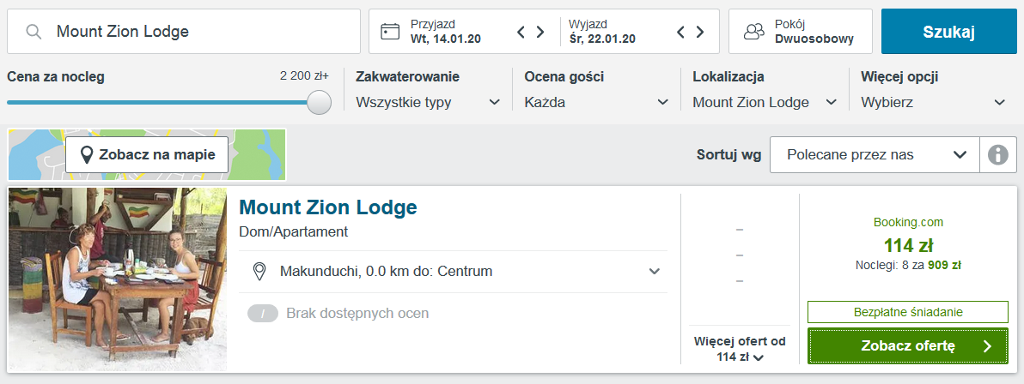The image size is (1024, 384).
Task: Open the Lokalizacja dropdown
Action: tap(765, 102)
